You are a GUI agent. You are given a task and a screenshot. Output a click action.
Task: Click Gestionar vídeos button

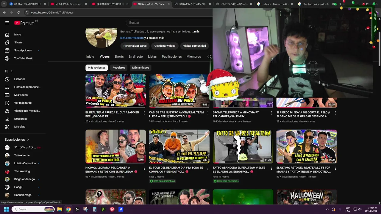click(x=165, y=46)
